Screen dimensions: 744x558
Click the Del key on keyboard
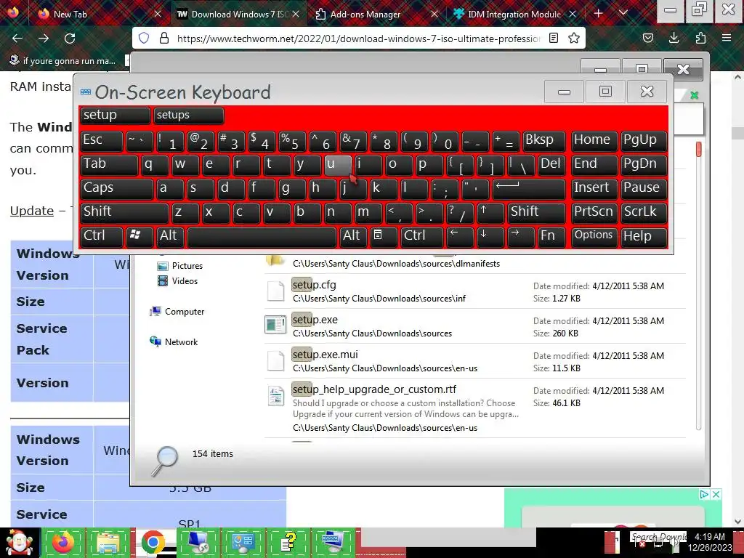click(x=551, y=165)
